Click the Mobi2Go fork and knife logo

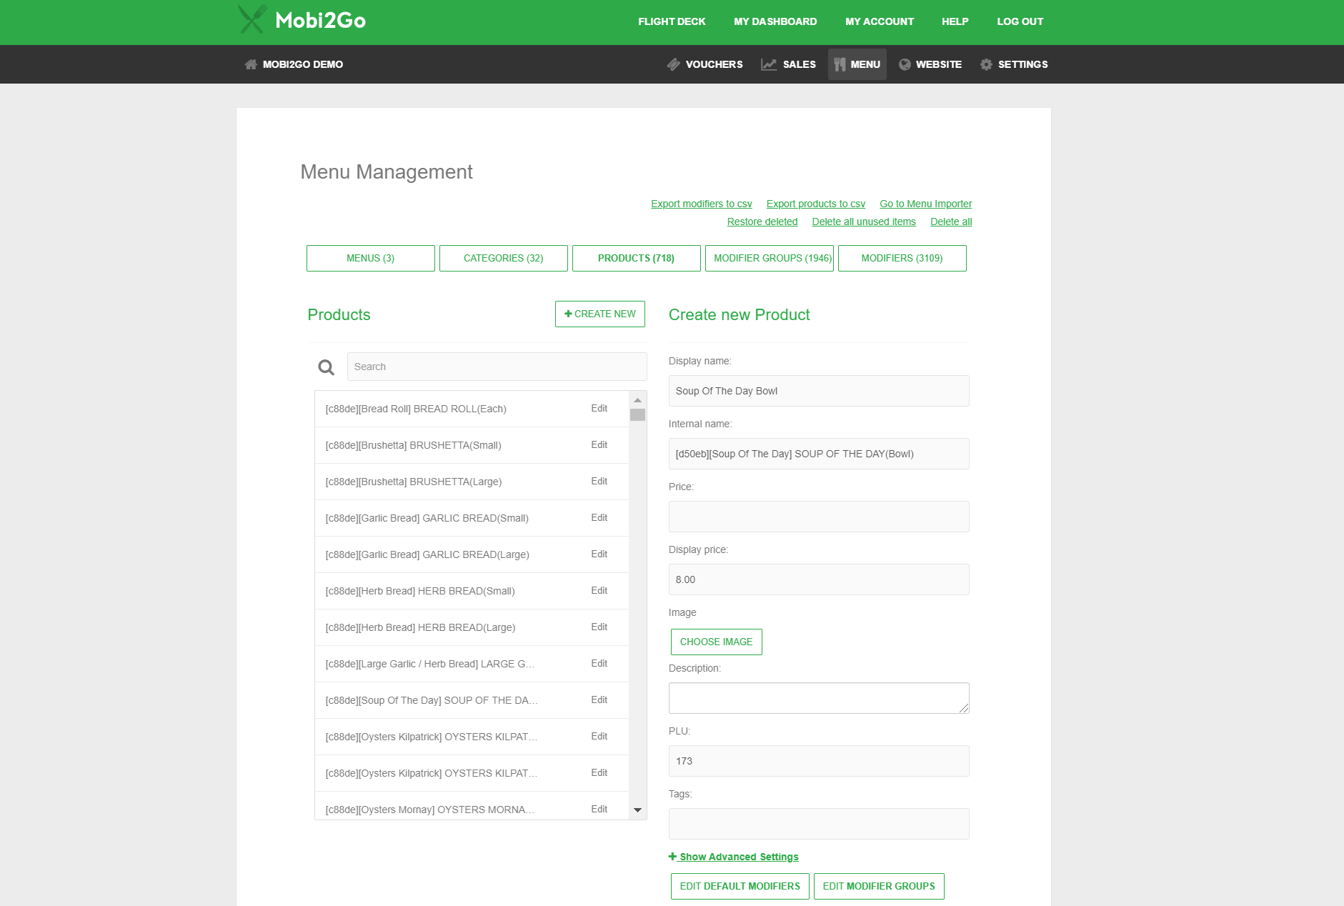[252, 20]
